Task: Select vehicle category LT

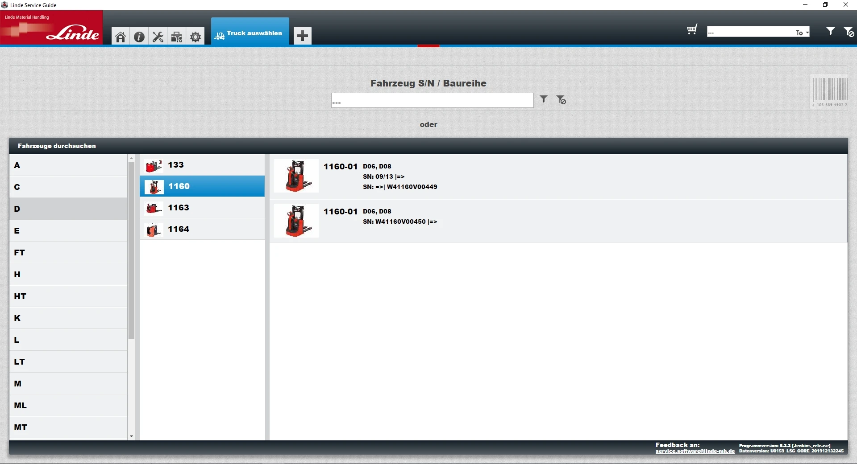Action: coord(68,362)
